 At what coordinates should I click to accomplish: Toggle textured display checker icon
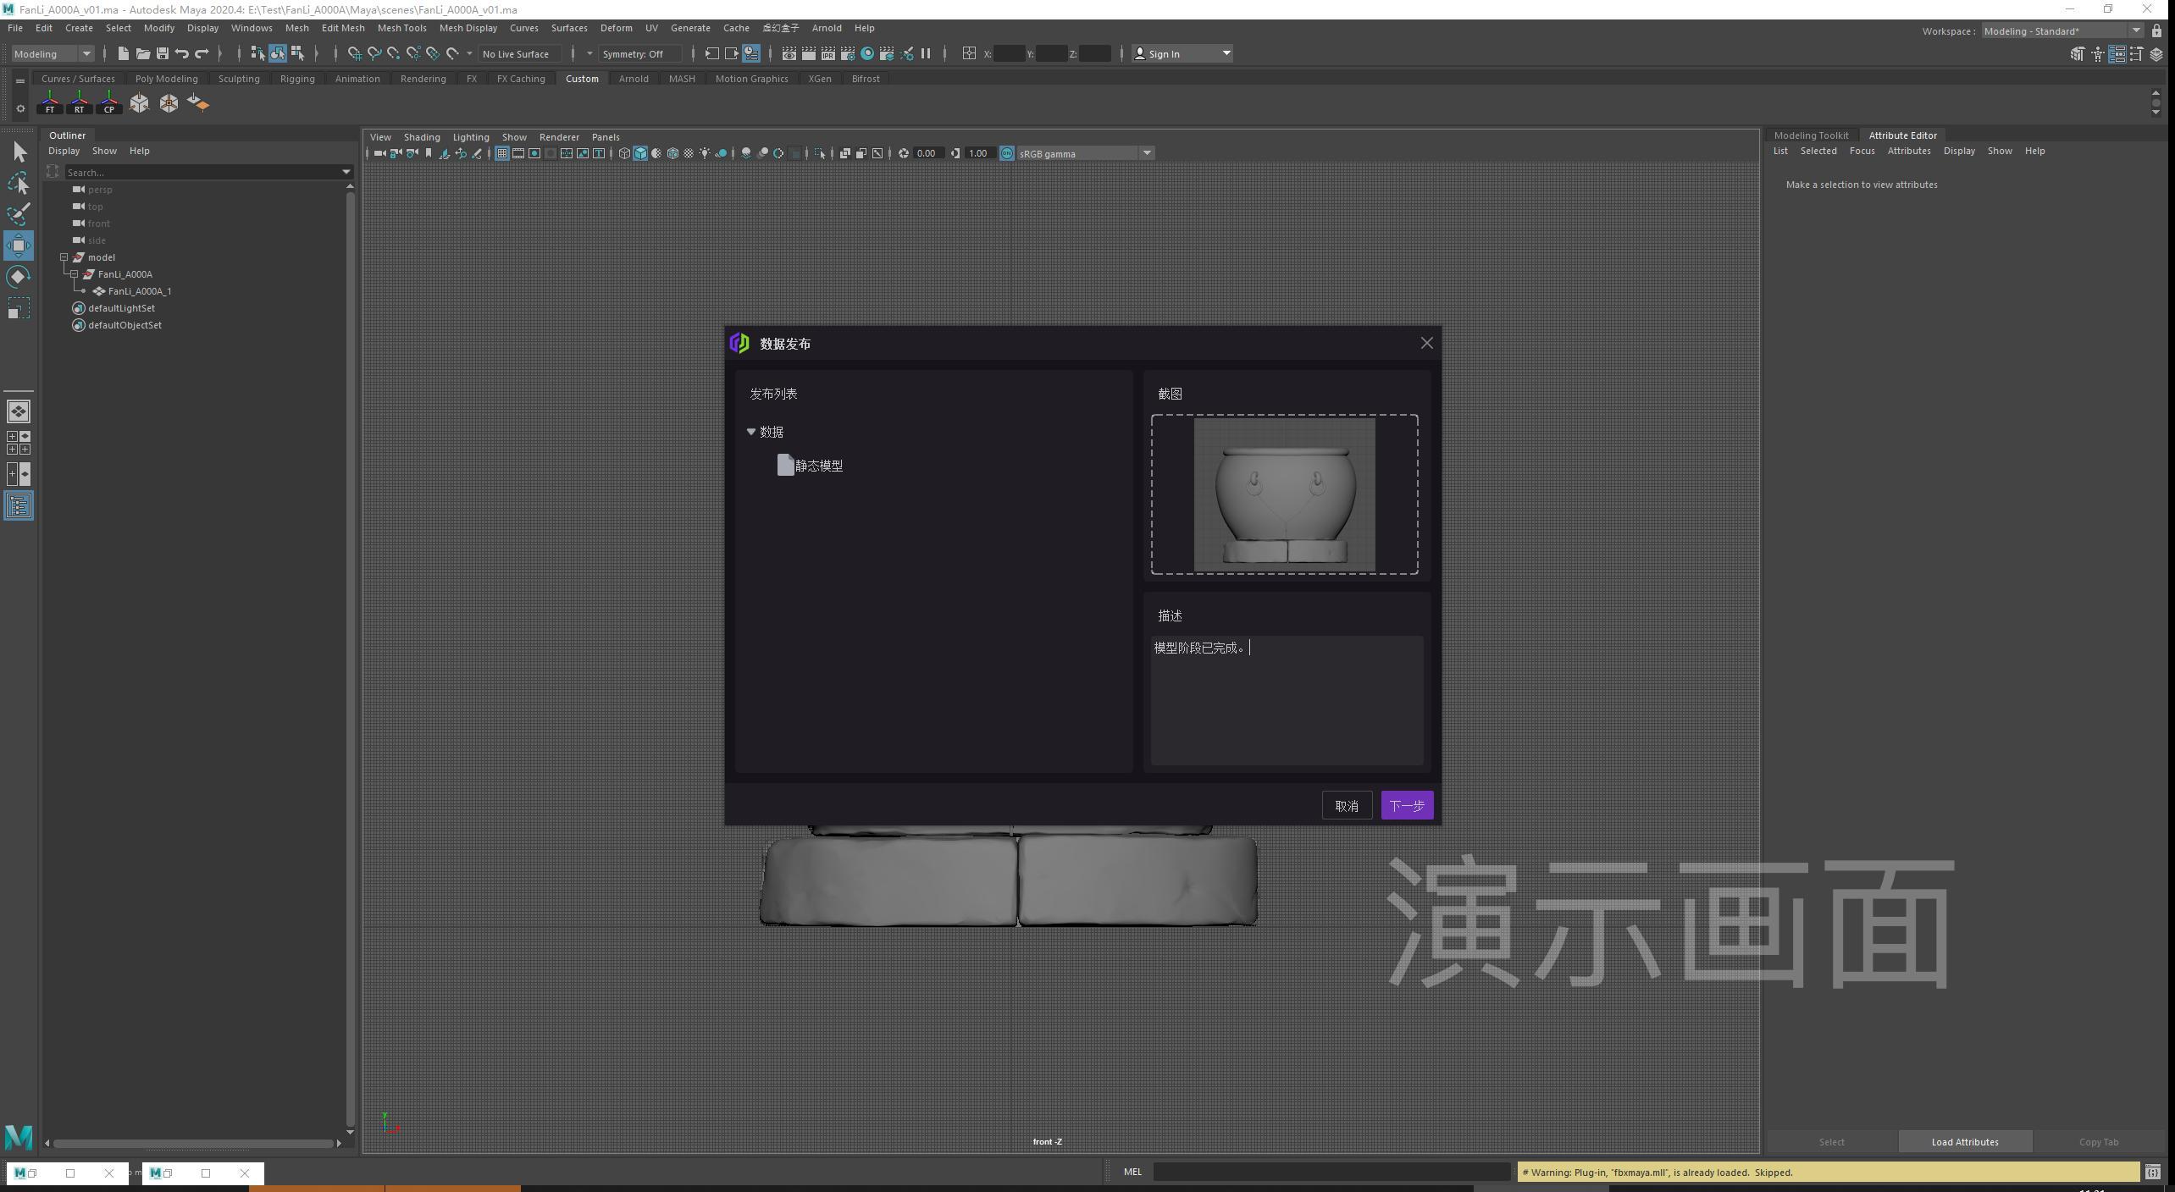[689, 153]
